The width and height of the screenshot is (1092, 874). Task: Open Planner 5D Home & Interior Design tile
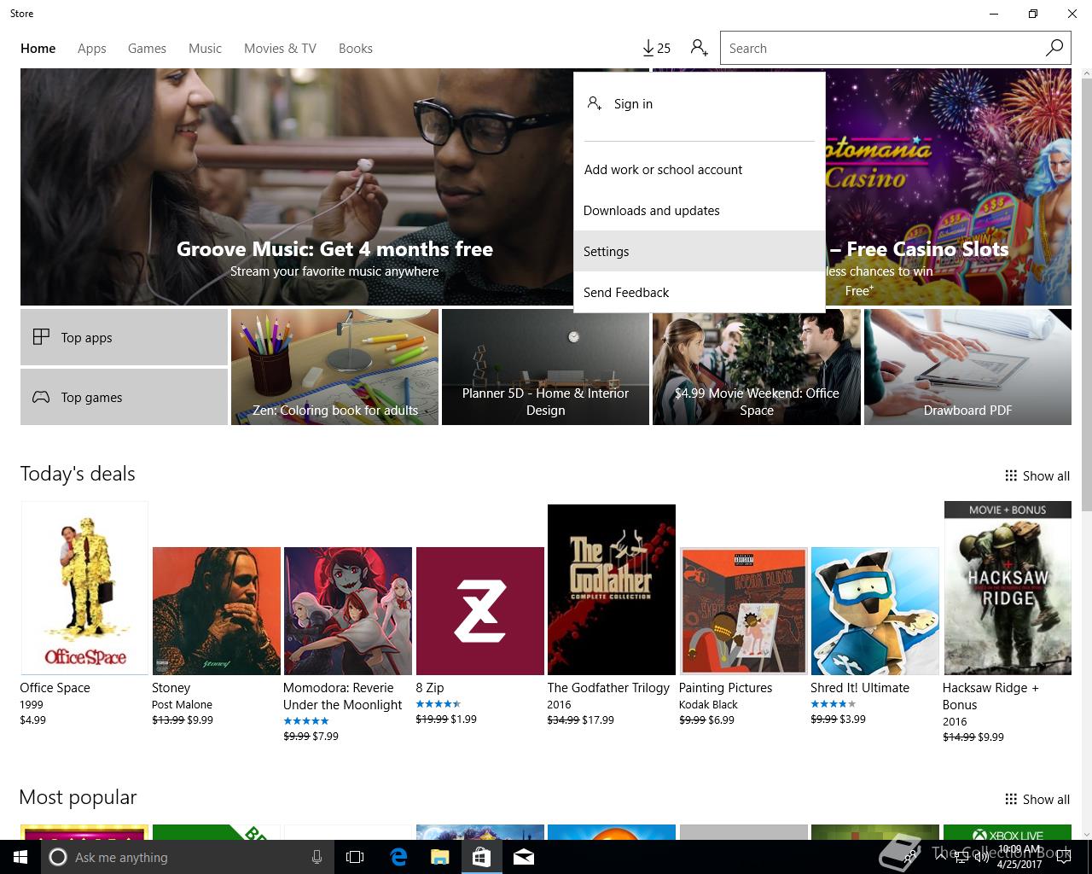545,367
